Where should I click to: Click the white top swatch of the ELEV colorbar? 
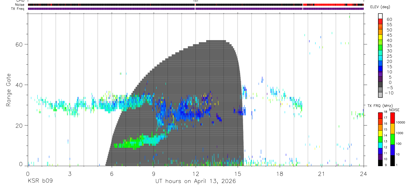[380, 16]
